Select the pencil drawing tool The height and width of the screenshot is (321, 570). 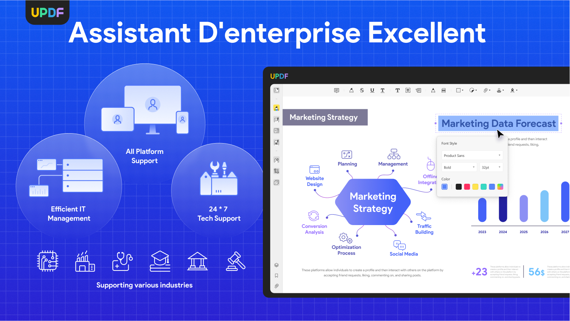pyautogui.click(x=433, y=90)
